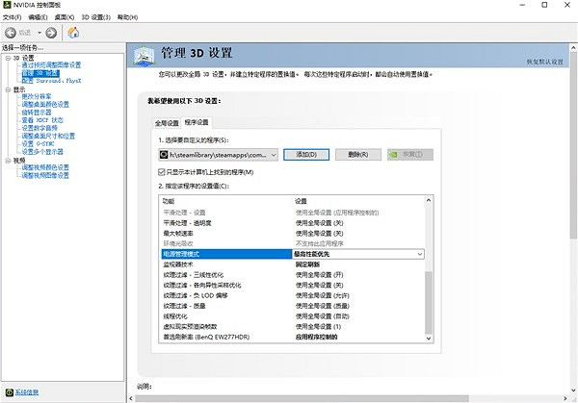Select 更改分辨率 in task tree

(x=37, y=96)
